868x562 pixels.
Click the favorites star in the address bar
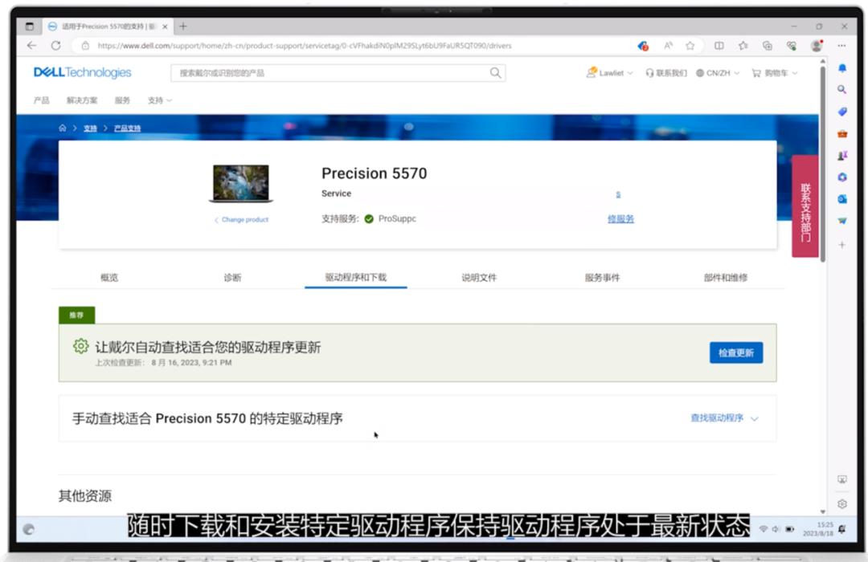(690, 46)
